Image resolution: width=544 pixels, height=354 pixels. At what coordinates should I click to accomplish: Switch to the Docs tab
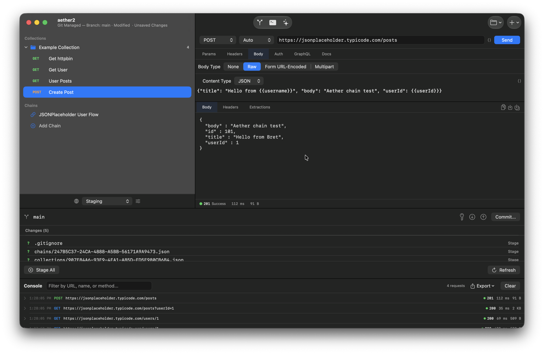pos(326,54)
